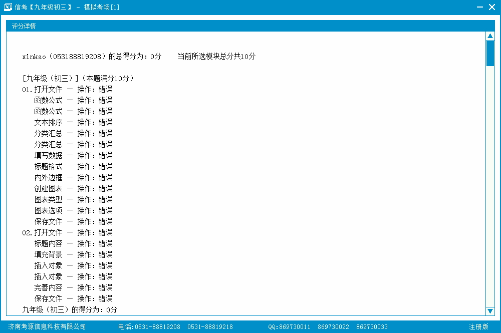Click the 文本排序 scoring line

tap(73, 122)
